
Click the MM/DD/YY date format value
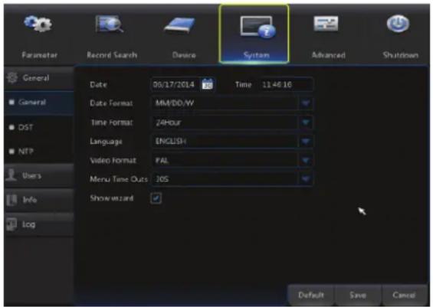click(x=175, y=103)
